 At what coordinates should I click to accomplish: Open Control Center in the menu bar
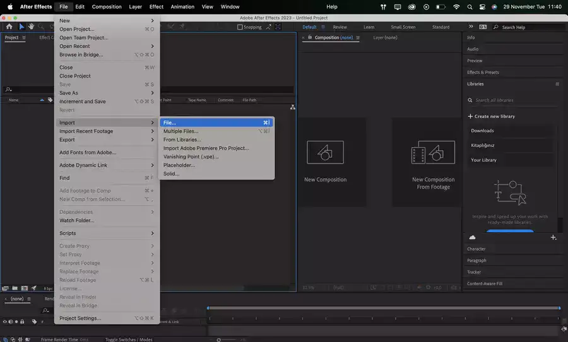click(x=482, y=6)
